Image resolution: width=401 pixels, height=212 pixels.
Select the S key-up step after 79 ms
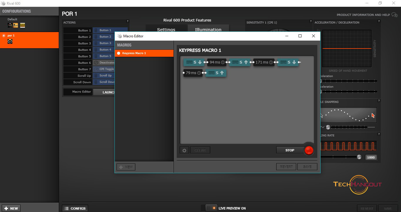pyautogui.click(x=216, y=73)
